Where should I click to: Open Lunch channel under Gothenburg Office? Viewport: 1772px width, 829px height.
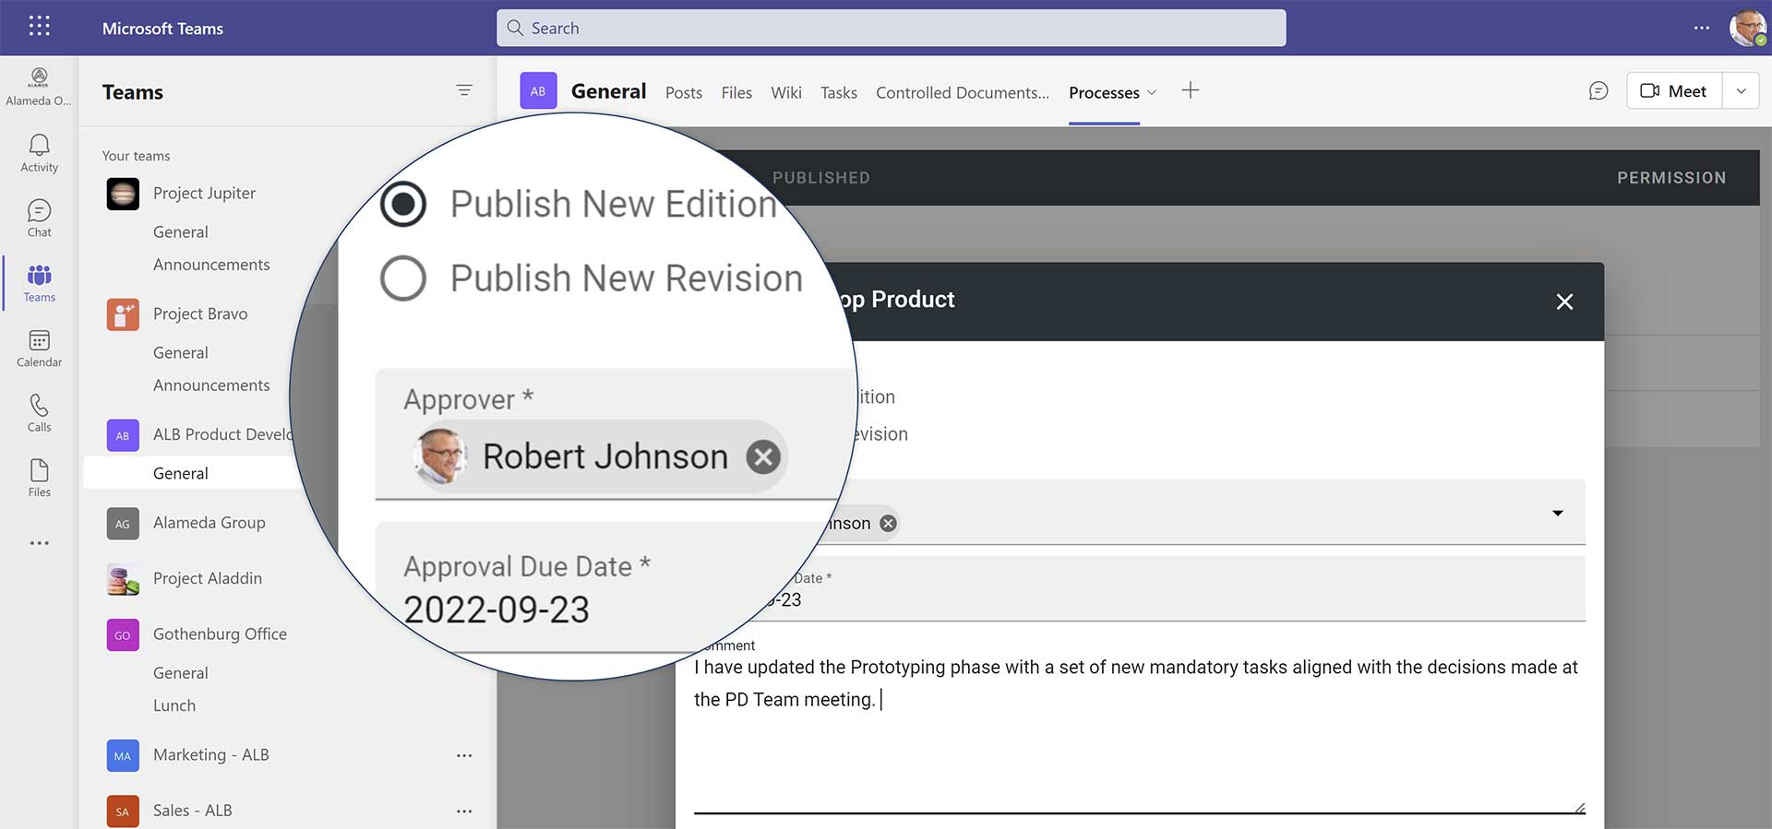pos(174,705)
